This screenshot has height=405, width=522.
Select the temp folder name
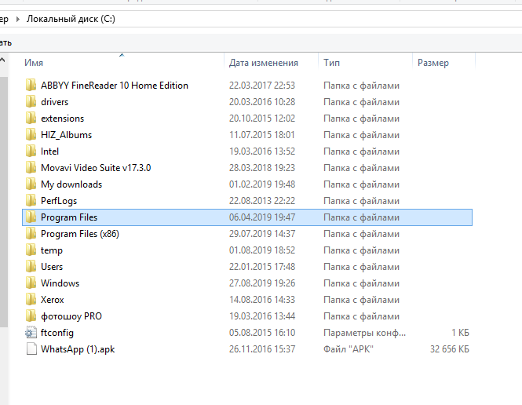click(x=52, y=250)
